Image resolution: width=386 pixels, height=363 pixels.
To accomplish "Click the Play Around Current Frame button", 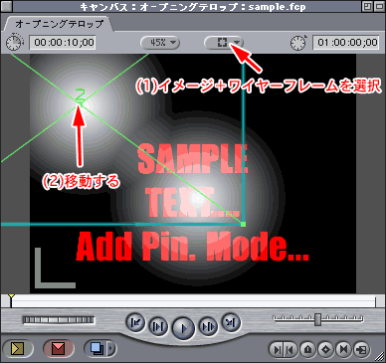I will (x=208, y=326).
